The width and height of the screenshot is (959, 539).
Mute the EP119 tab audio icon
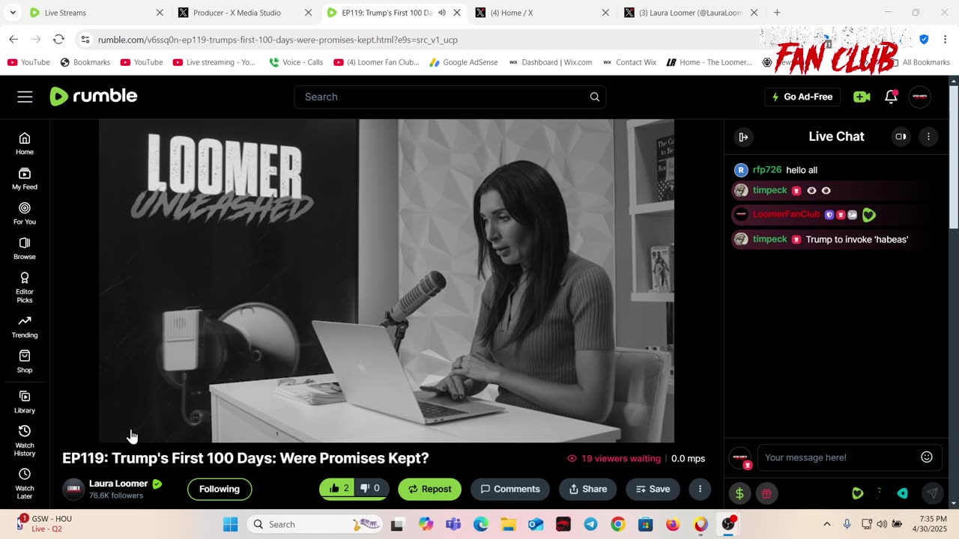point(442,13)
